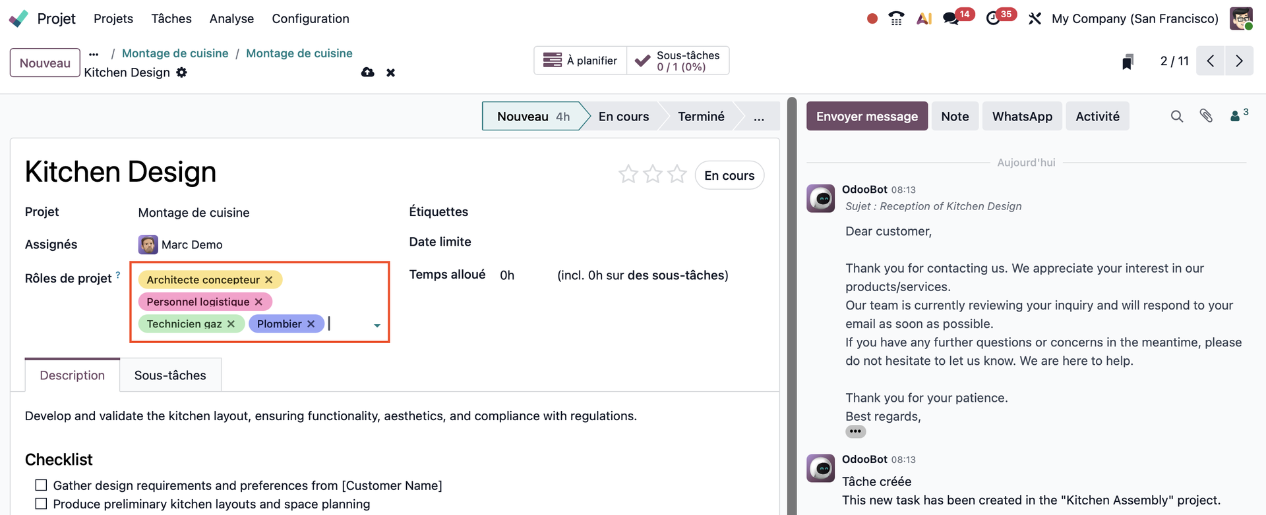Open the Kitchen Design gear actions menu

(181, 72)
